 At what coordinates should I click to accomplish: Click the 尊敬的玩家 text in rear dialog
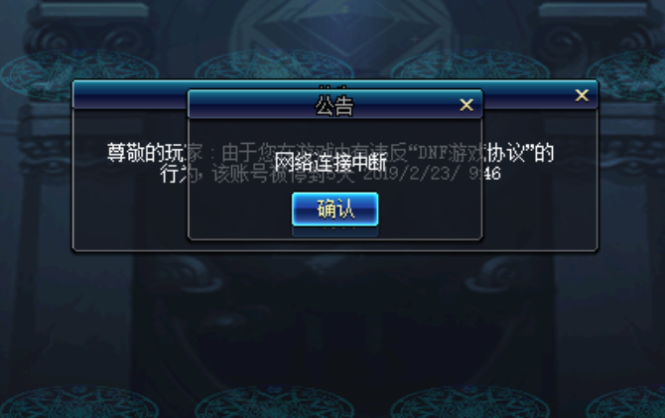tap(146, 152)
